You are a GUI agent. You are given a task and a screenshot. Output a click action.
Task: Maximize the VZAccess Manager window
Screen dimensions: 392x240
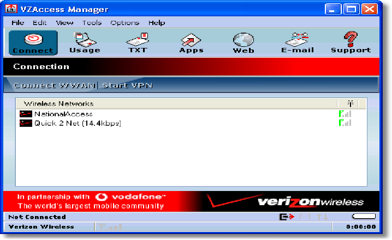tap(351, 9)
